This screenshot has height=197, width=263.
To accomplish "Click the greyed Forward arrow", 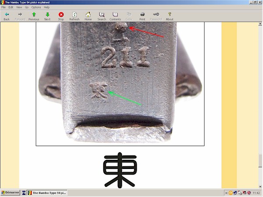I will (x=20, y=16).
